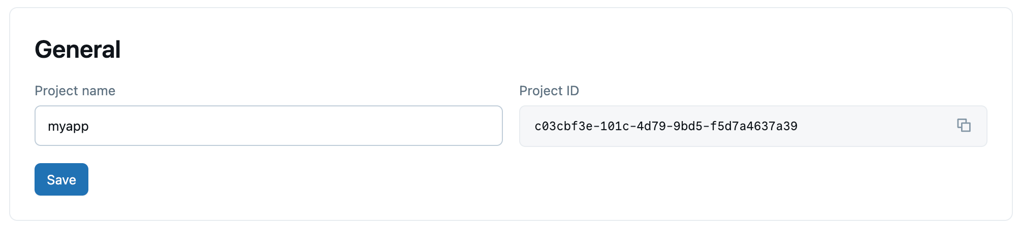Click the blue Save button
Viewport: 1020px width, 228px height.
tap(61, 179)
